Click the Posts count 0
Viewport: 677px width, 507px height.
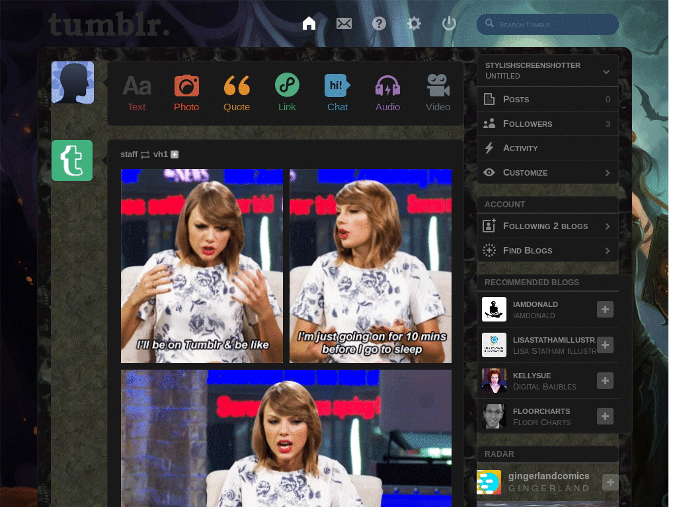tap(608, 99)
